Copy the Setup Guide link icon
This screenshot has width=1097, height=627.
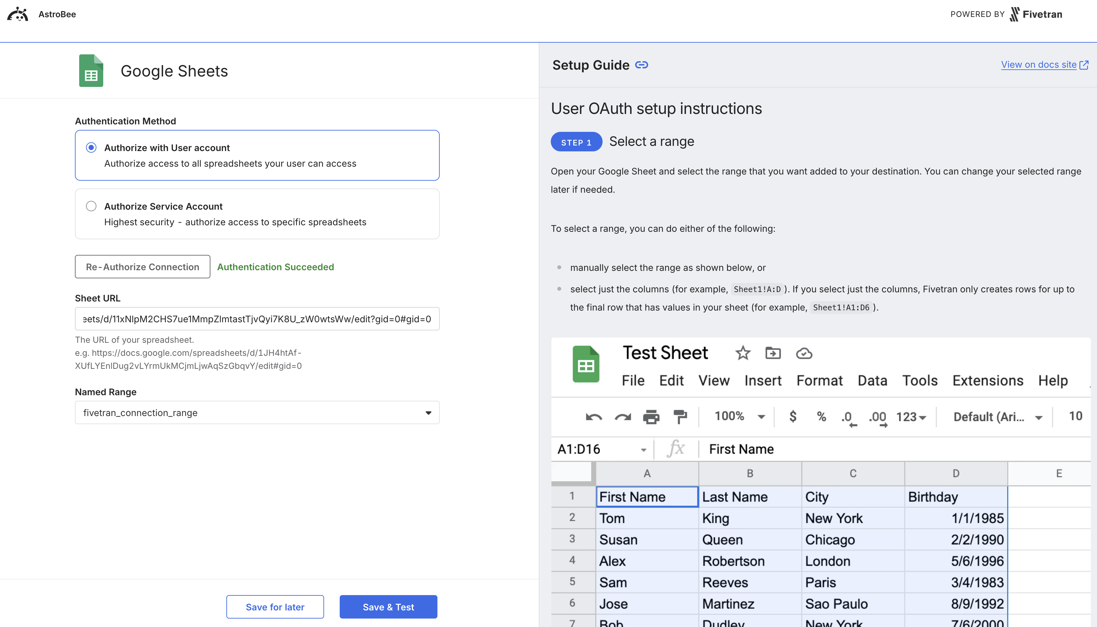(642, 64)
